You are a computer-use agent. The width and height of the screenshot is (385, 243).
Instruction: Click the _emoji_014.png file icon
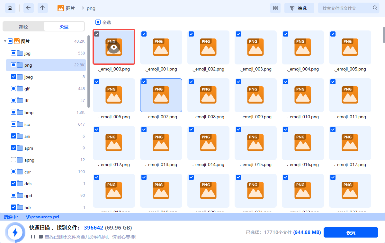pyautogui.click(x=208, y=143)
